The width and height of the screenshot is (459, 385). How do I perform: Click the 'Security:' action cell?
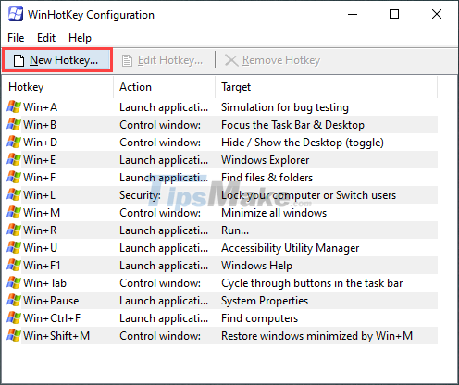pyautogui.click(x=140, y=195)
